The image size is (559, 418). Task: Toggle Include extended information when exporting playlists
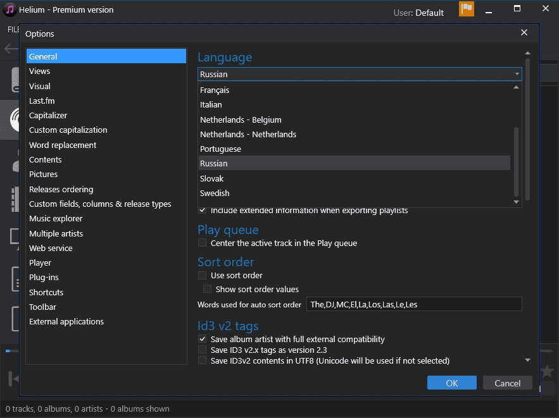202,210
